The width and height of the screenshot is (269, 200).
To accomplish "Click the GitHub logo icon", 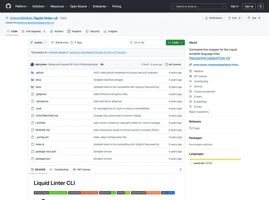I will coord(9,6).
